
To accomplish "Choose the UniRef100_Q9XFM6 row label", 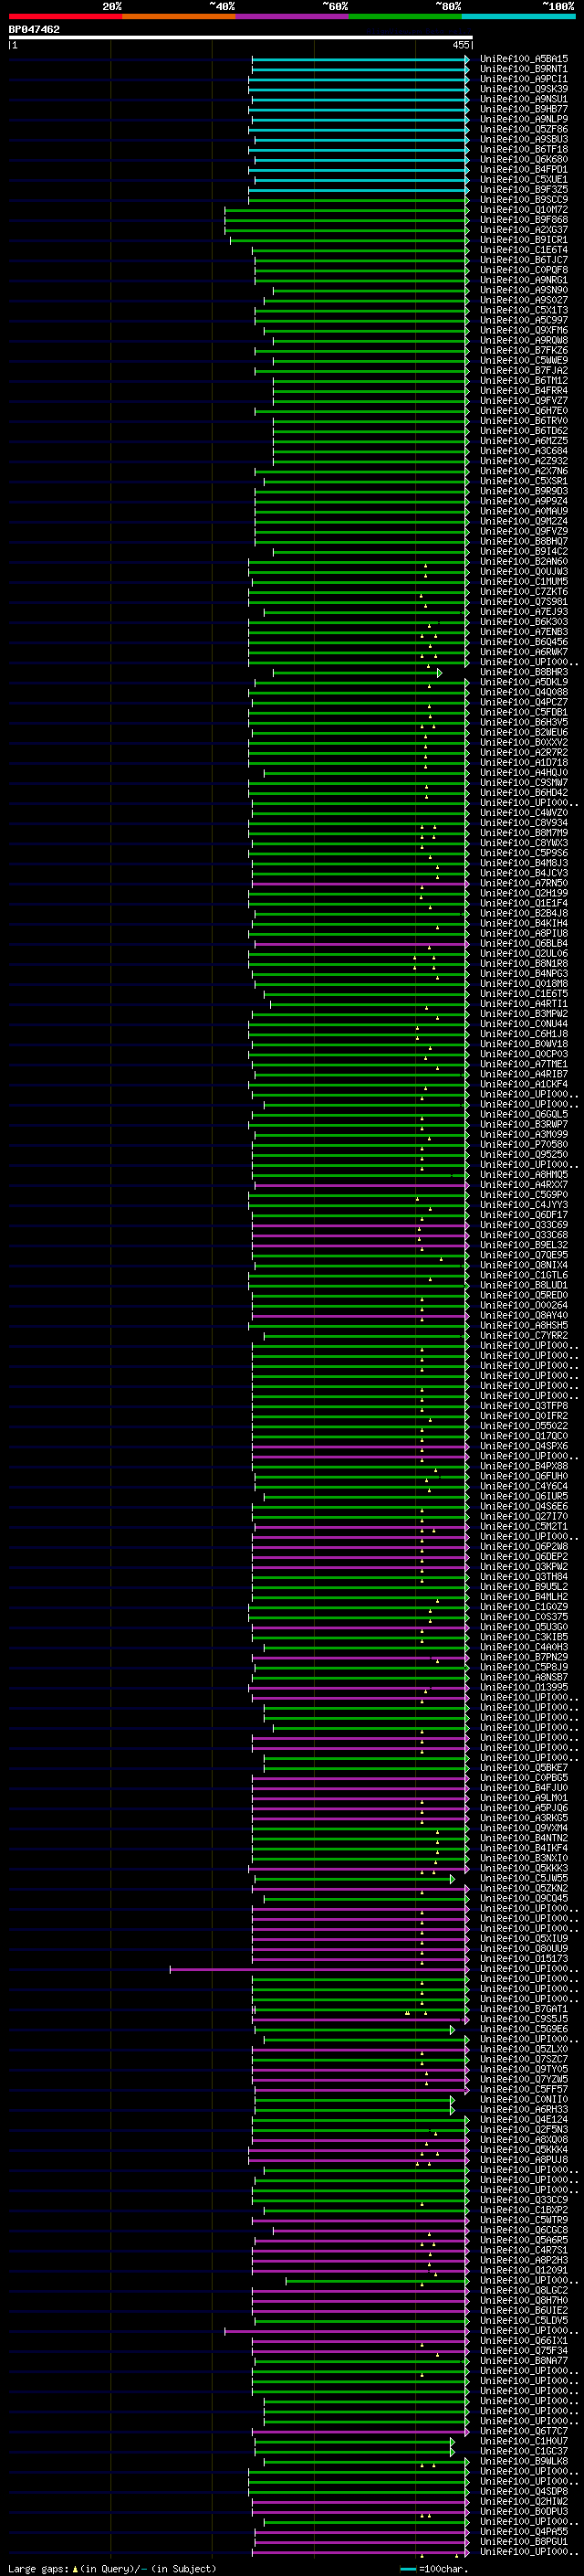I will coord(524,330).
